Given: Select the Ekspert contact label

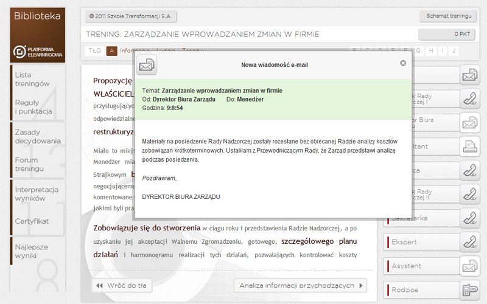Looking at the screenshot, I should (404, 242).
